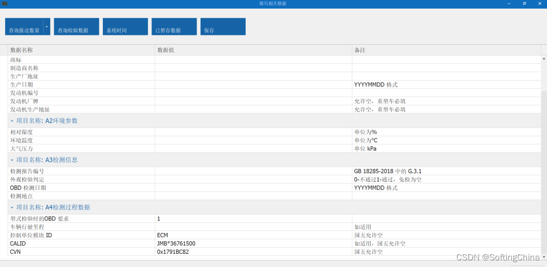Viewport: 547px width, 267px height.
Task: Click the 系统时间 button
Action: (125, 26)
